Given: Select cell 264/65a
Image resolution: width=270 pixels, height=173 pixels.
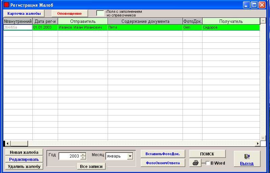Looking at the screenshot, I should click(x=18, y=27).
